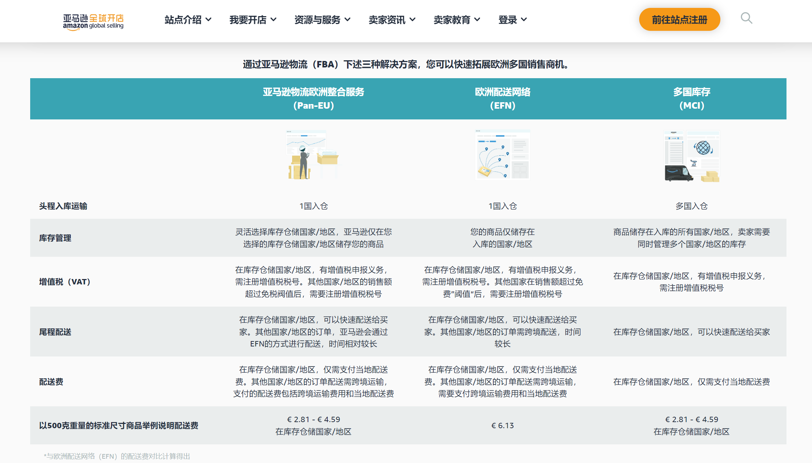Viewport: 812px width, 463px height.
Task: Click the Pan-EU 库存管理 description cell
Action: click(x=313, y=238)
